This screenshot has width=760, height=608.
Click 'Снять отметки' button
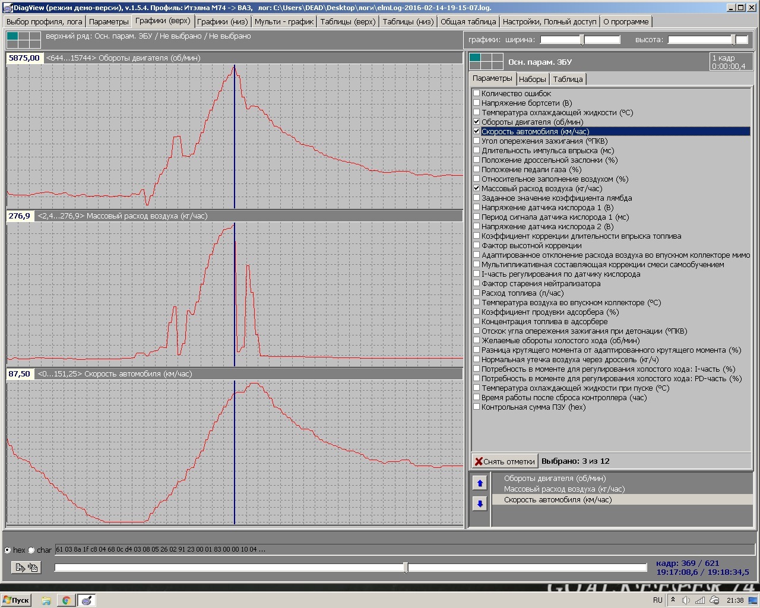pyautogui.click(x=505, y=461)
